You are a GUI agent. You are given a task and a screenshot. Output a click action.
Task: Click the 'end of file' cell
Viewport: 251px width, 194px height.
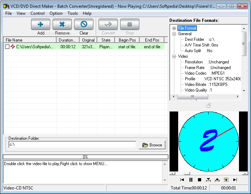coord(152,47)
